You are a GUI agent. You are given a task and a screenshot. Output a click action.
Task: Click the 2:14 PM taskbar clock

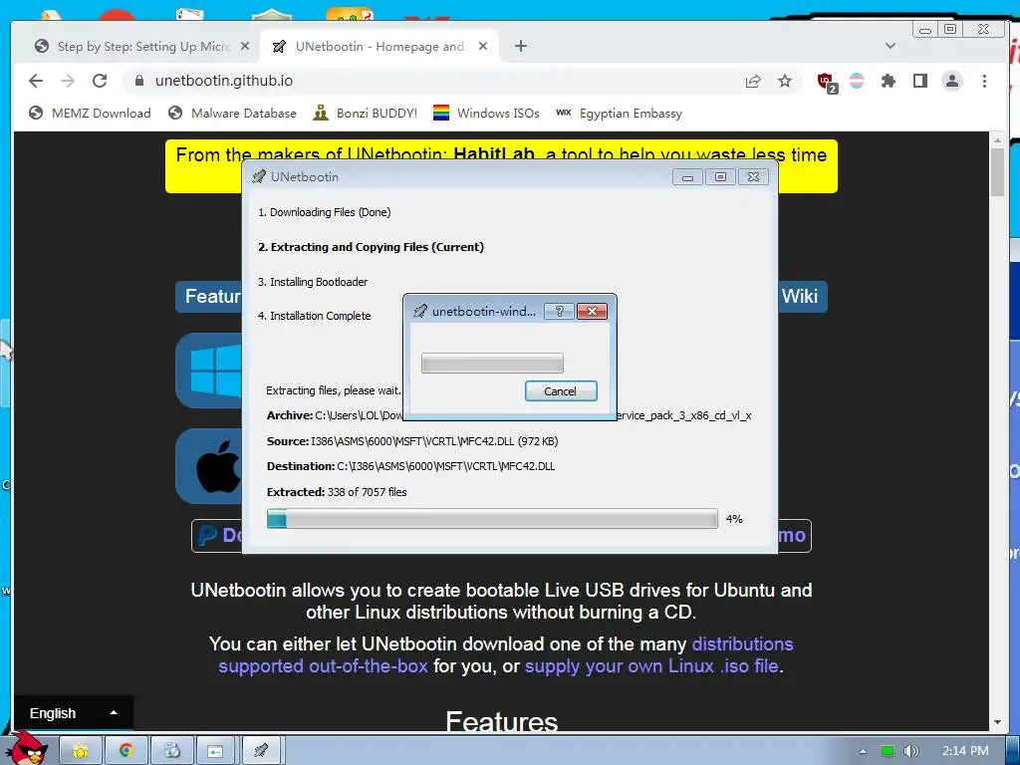[x=965, y=751]
